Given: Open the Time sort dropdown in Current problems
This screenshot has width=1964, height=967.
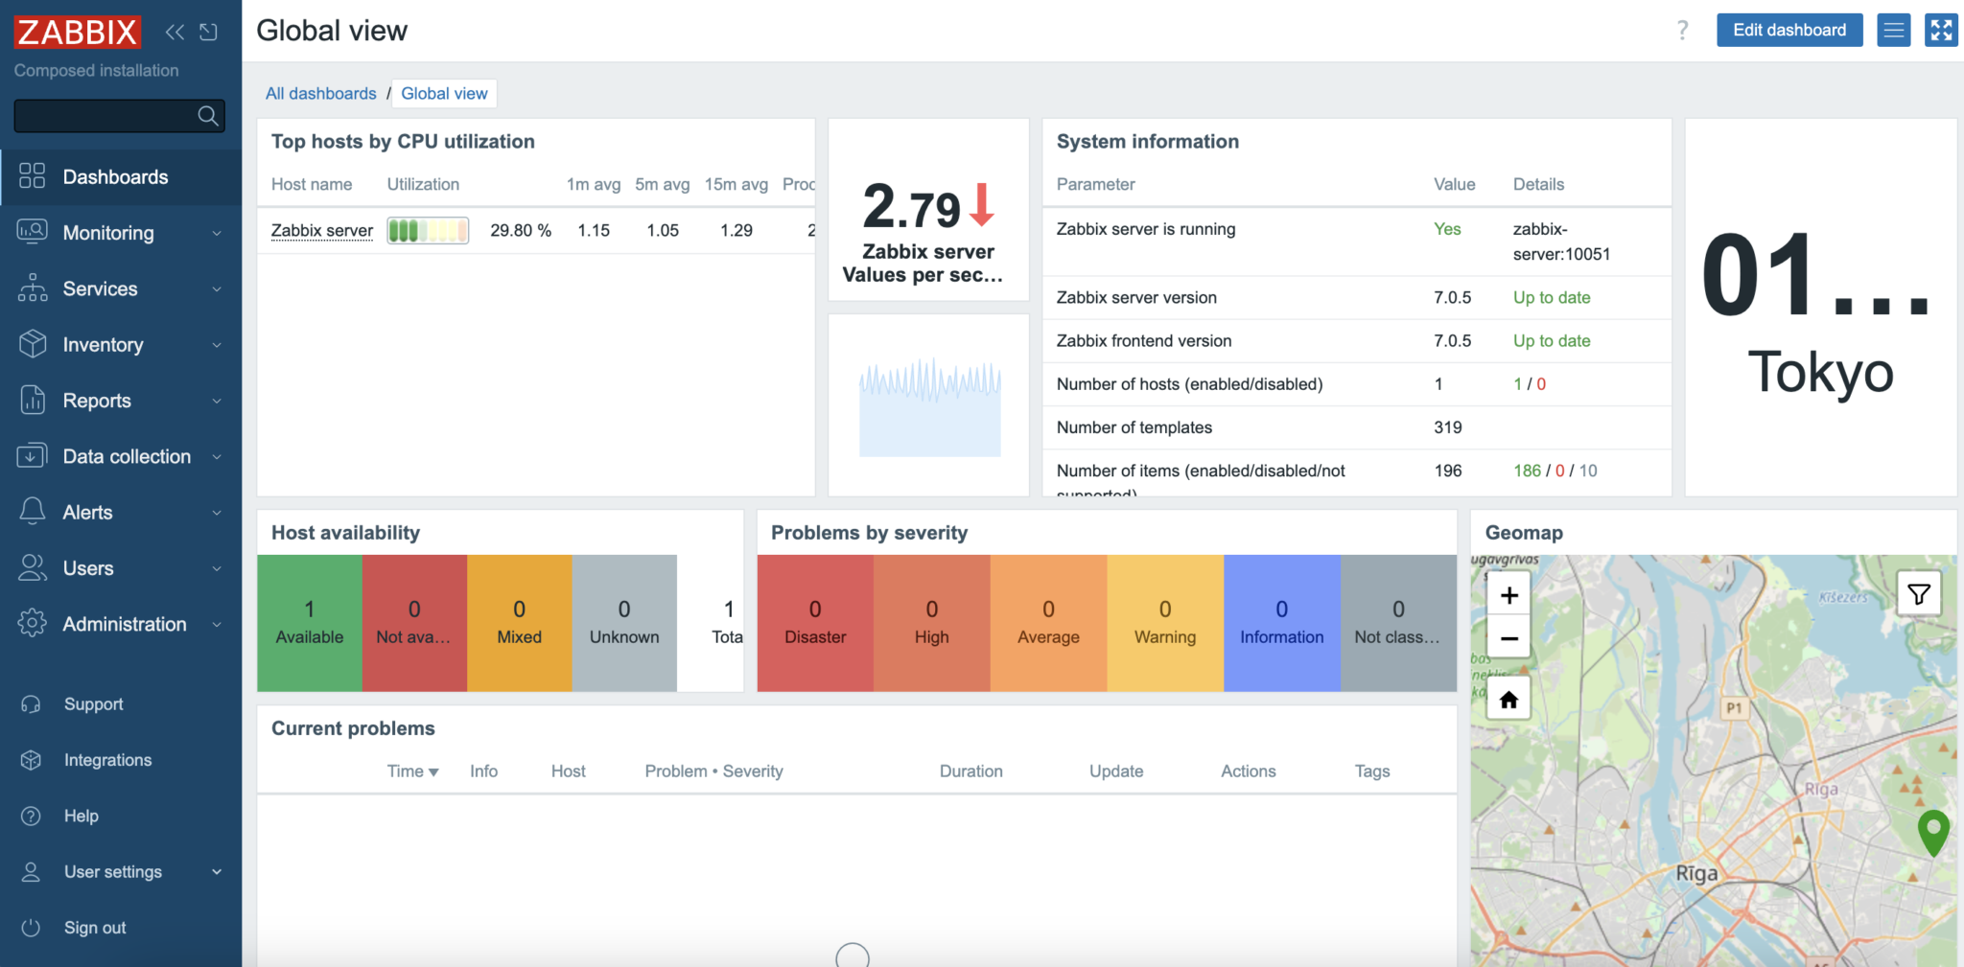Looking at the screenshot, I should 411,771.
